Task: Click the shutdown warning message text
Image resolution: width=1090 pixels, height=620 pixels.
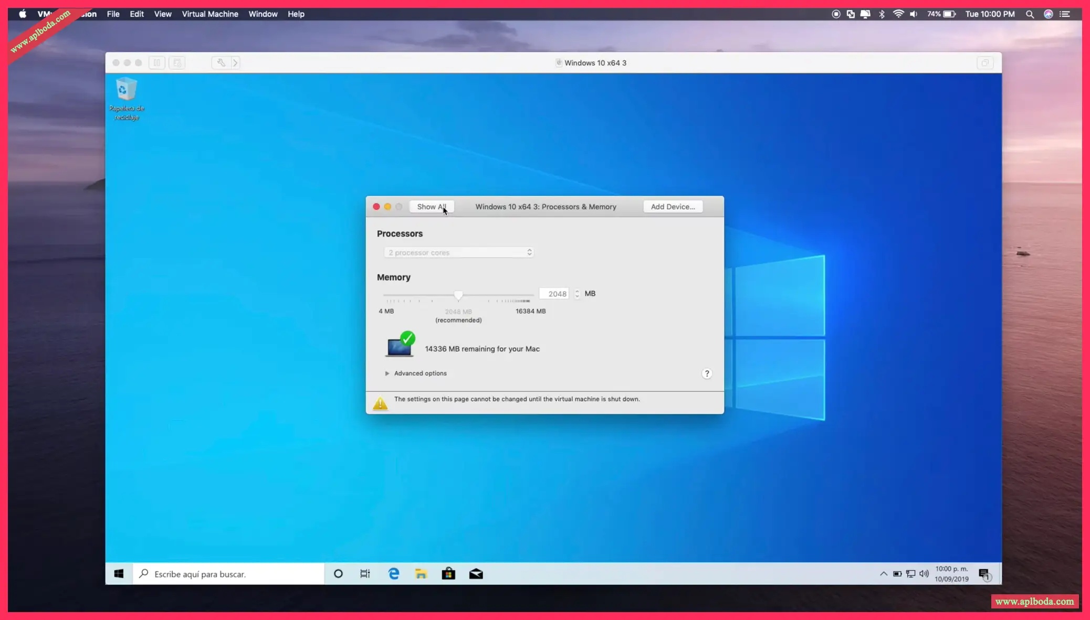Action: [x=517, y=399]
